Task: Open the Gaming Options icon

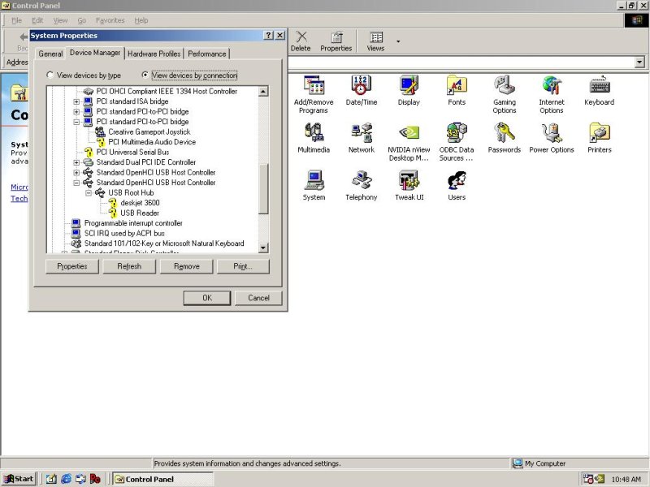Action: coord(505,86)
